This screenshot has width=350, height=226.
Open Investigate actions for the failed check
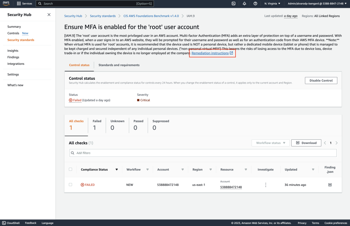click(x=266, y=185)
